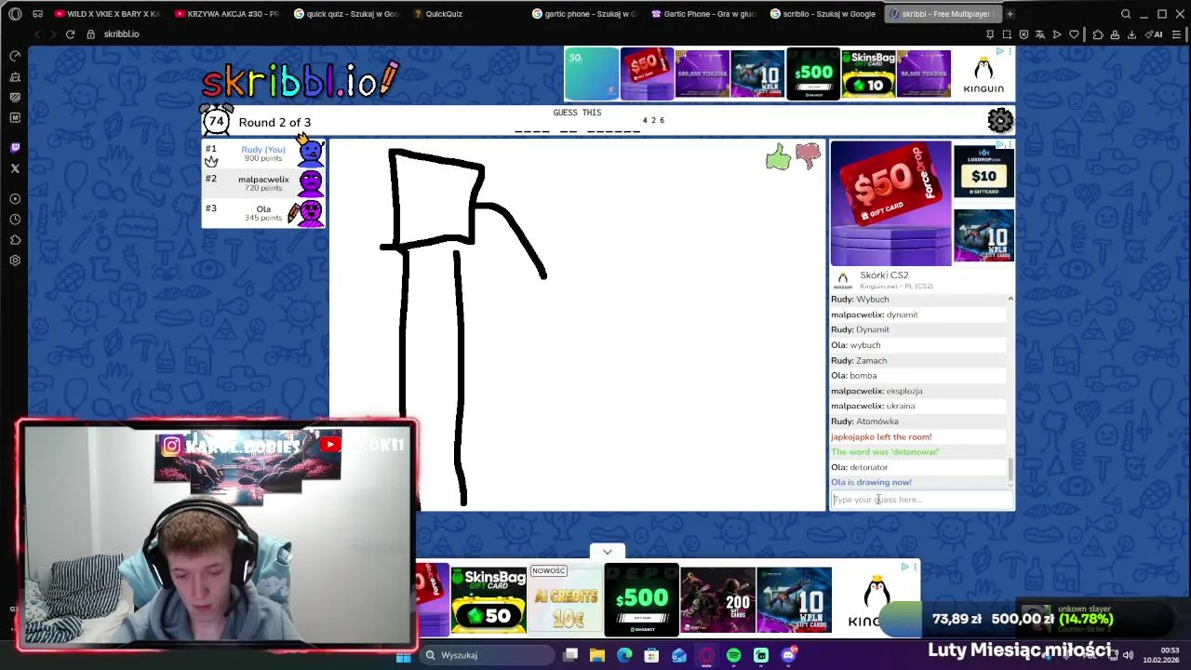The image size is (1191, 670).
Task: Click malpacwelix's purple avatar in player list
Action: pyautogui.click(x=311, y=182)
